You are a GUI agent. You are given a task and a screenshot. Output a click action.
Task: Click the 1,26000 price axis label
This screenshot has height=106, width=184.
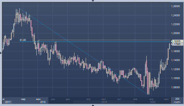(175, 6)
